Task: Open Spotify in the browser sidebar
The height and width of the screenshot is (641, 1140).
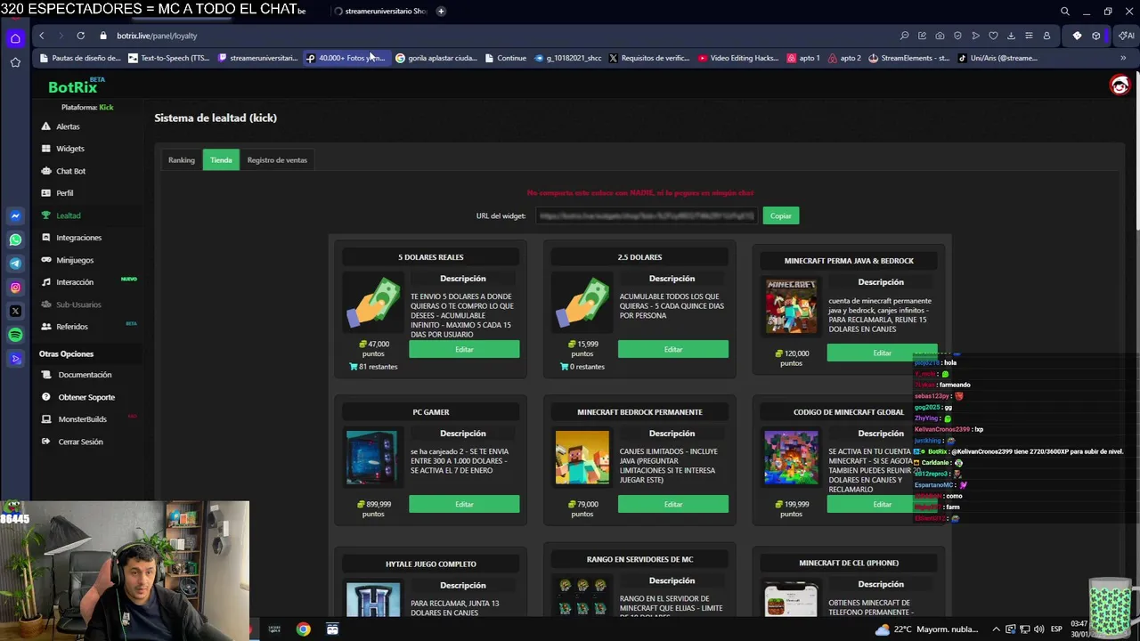Action: (x=15, y=335)
